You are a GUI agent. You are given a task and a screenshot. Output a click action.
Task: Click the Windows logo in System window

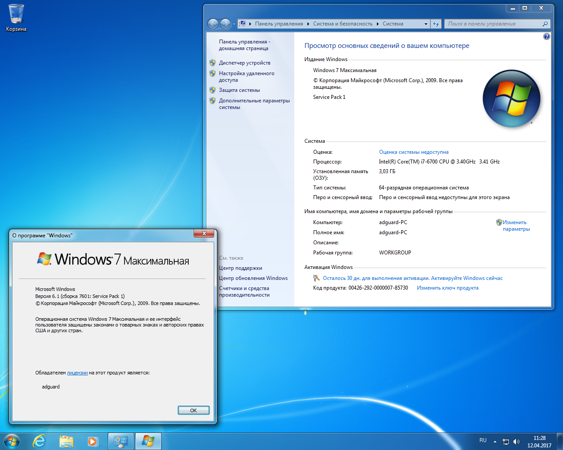[512, 98]
